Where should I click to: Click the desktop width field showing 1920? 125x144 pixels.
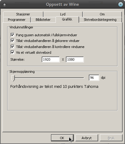point(51,59)
